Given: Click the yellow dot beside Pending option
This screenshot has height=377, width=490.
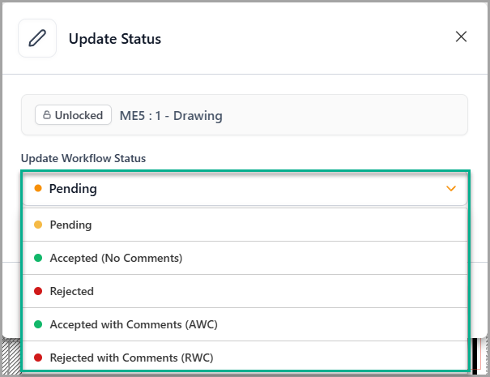Looking at the screenshot, I should tap(38, 225).
